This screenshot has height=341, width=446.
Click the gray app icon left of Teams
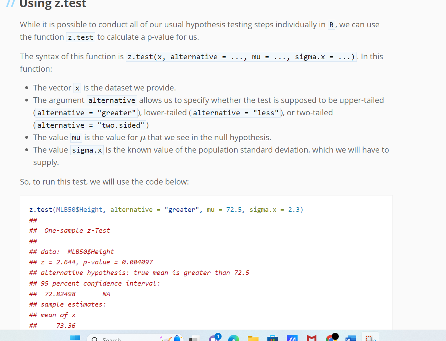pyautogui.click(x=194, y=337)
